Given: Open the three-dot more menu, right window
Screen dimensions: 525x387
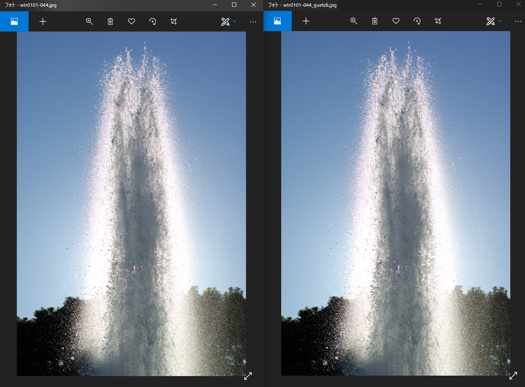Looking at the screenshot, I should tap(518, 21).
